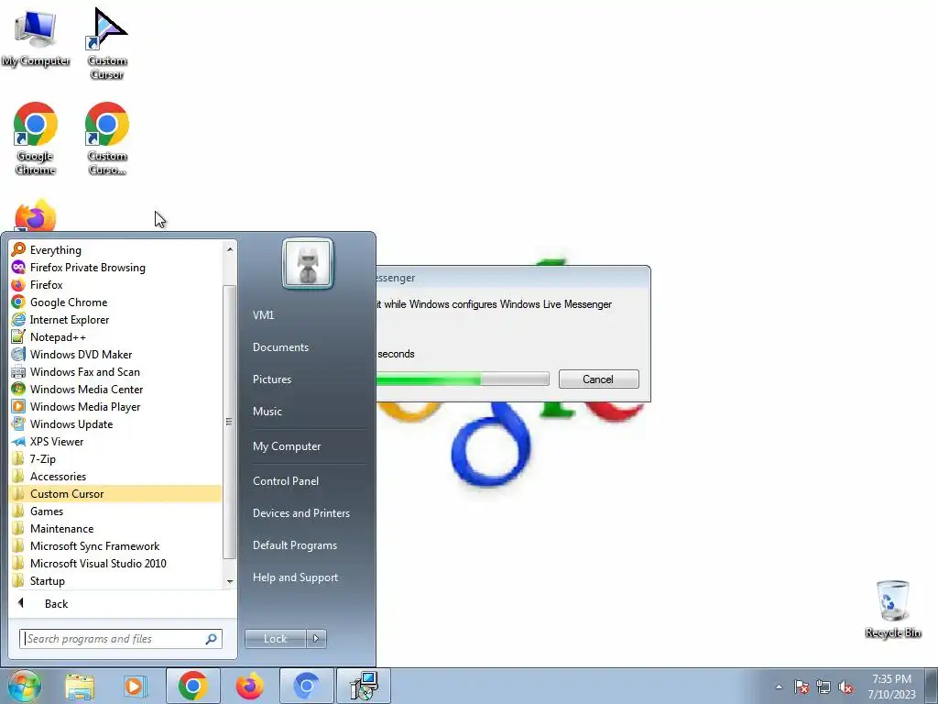The width and height of the screenshot is (938, 704).
Task: Open Windows Fax and Scan
Action: (x=116, y=371)
